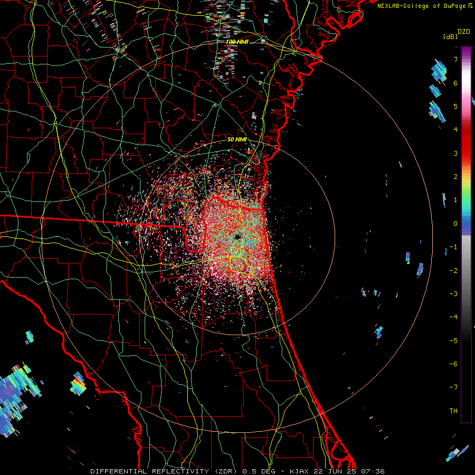Image resolution: width=475 pixels, height=475 pixels.
Task: Click the -1 value on the color scale
Action: 453,247
